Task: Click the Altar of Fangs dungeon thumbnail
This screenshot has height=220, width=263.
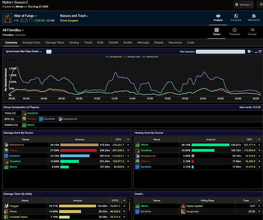Action: click(7, 18)
